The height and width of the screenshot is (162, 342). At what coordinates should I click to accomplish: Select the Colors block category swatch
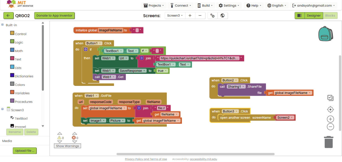point(12,84)
